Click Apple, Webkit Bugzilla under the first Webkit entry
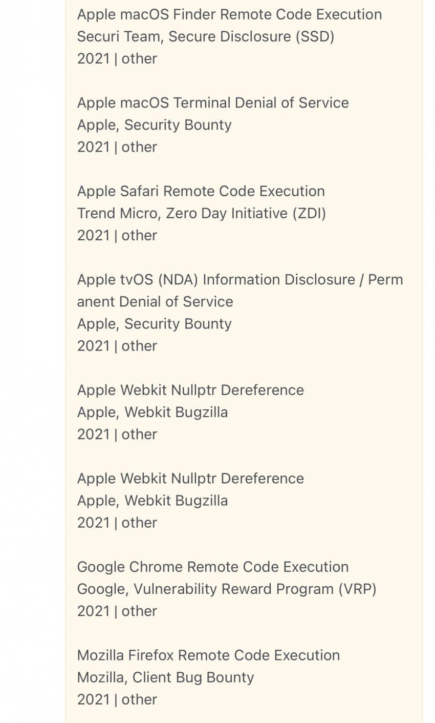 153,412
